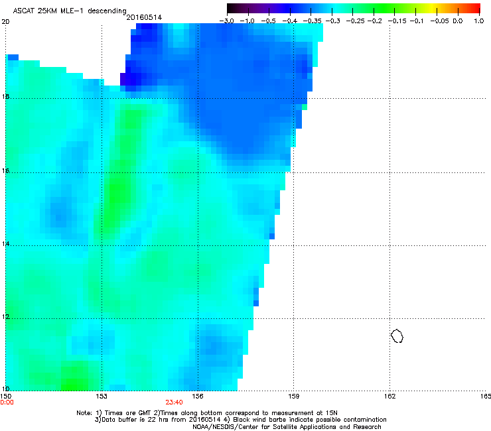Click the -0.35 color bar label
Viewport: 491px width, 431px height.
(313, 21)
